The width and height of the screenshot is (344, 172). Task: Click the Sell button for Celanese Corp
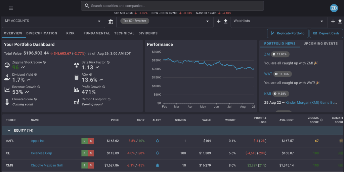click(91, 153)
